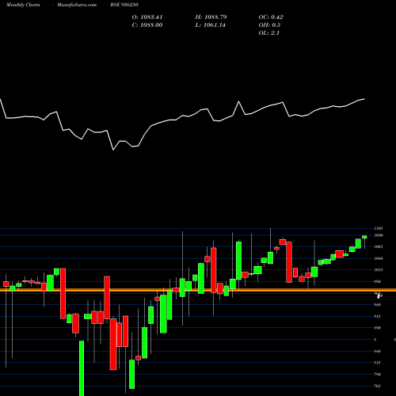Click the orange horizontal price level line

[198, 290]
